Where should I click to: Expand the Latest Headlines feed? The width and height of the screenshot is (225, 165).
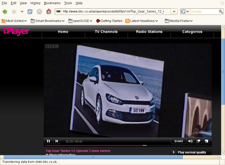click(142, 21)
